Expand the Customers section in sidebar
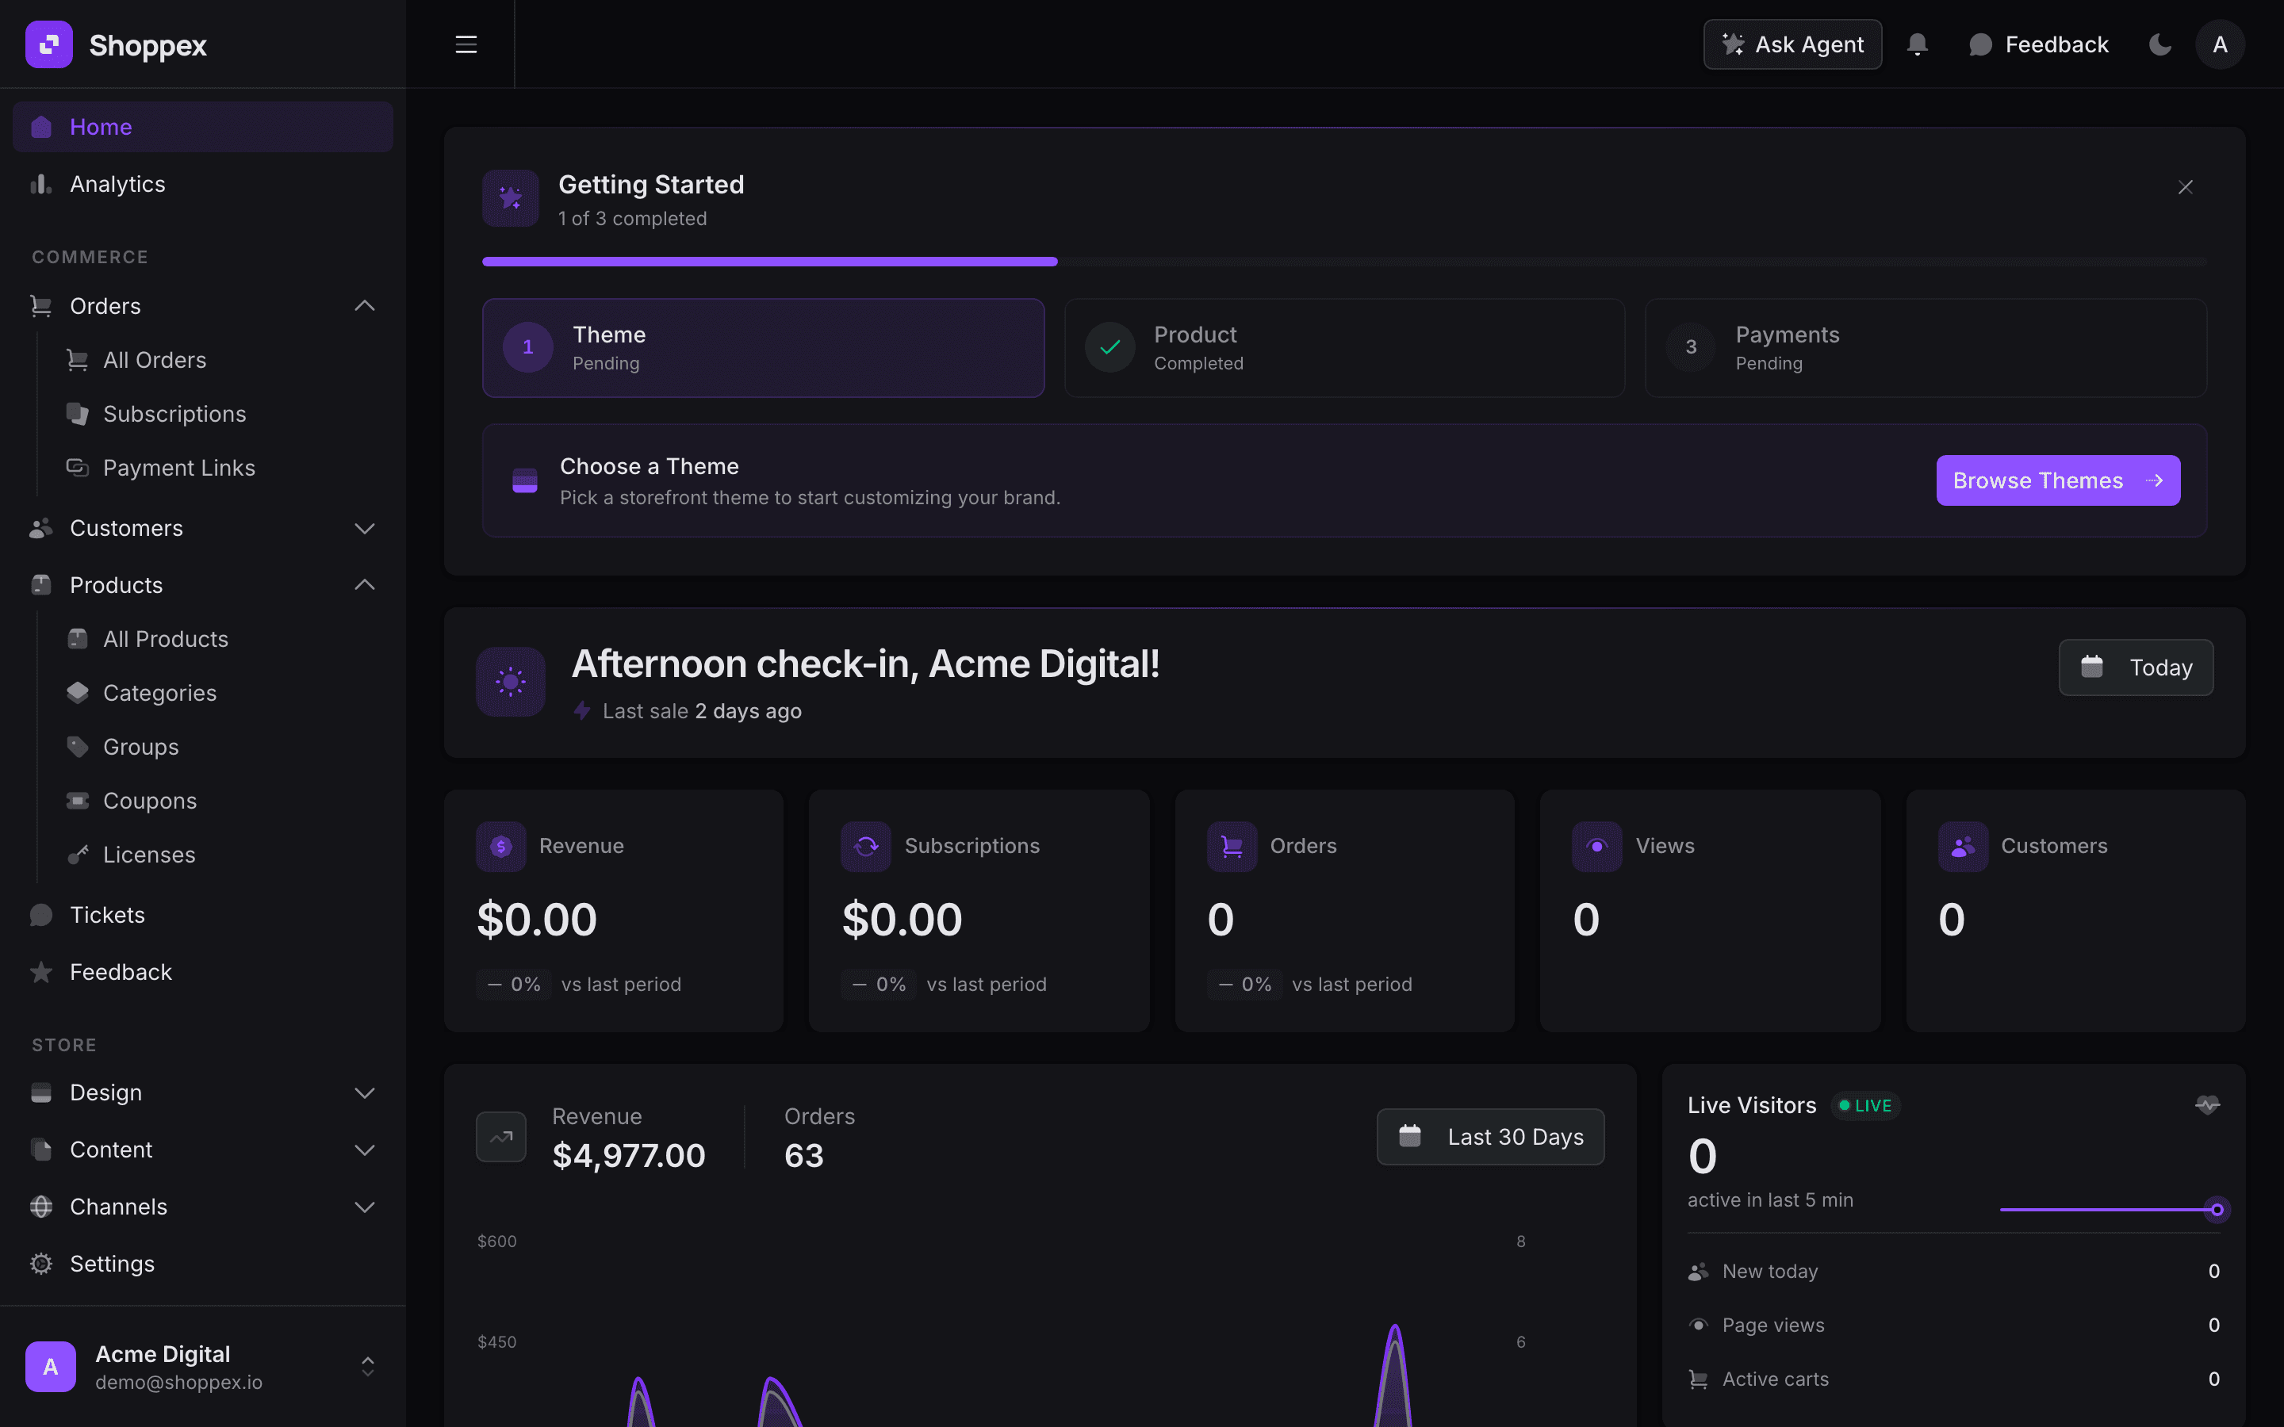 pos(364,529)
